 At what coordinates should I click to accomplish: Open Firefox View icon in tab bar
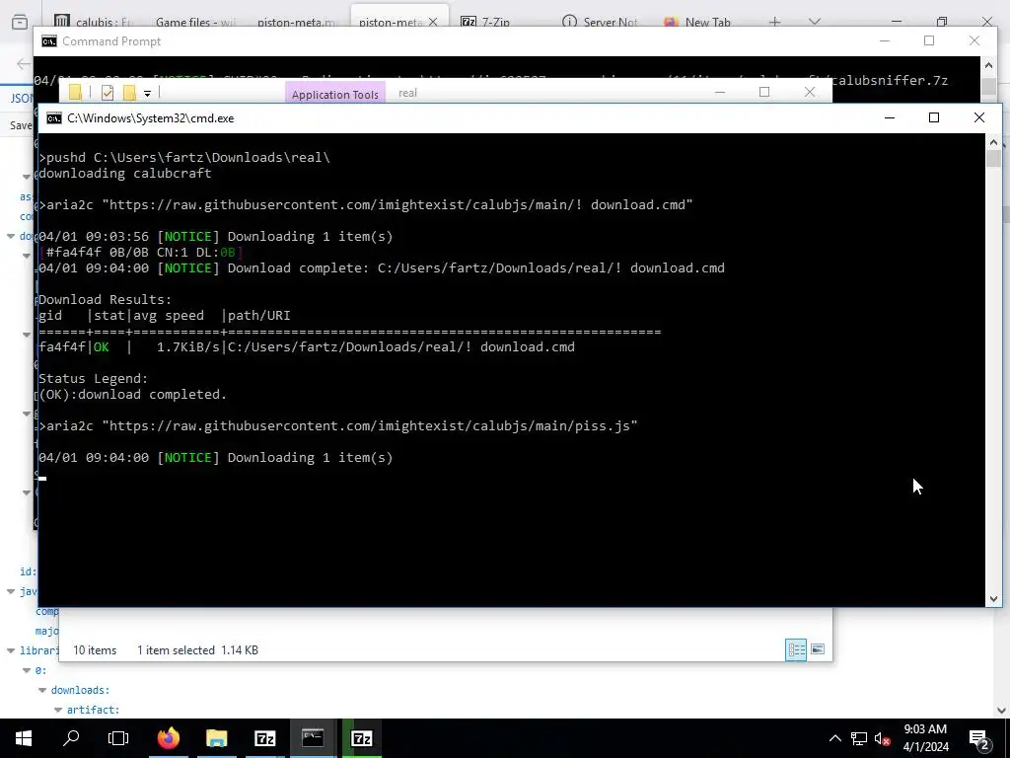[x=20, y=22]
